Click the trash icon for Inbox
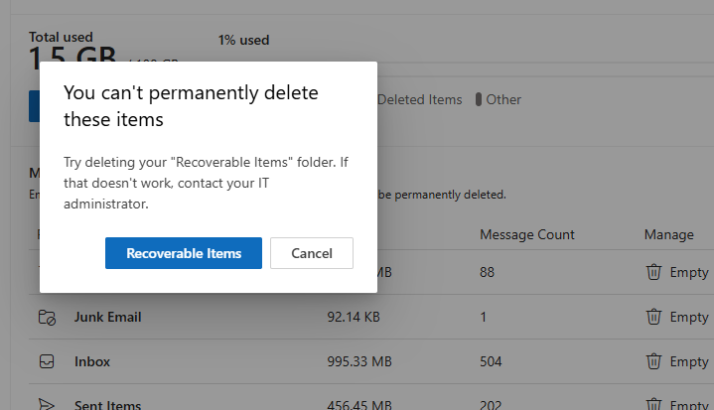This screenshot has width=714, height=410. click(x=653, y=361)
